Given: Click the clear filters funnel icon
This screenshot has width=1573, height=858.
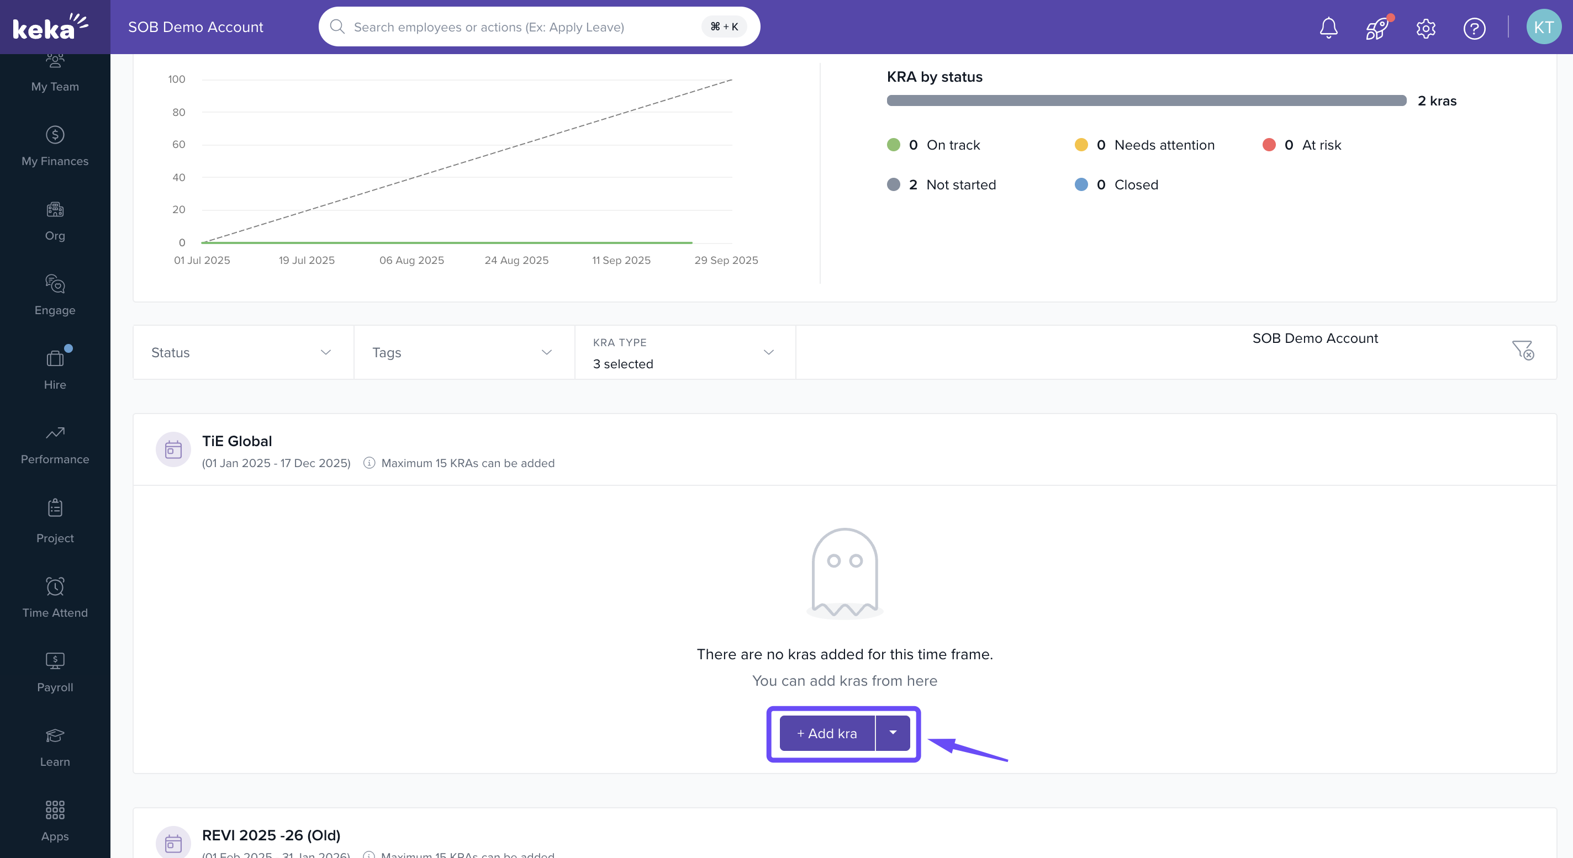Looking at the screenshot, I should click(1522, 350).
